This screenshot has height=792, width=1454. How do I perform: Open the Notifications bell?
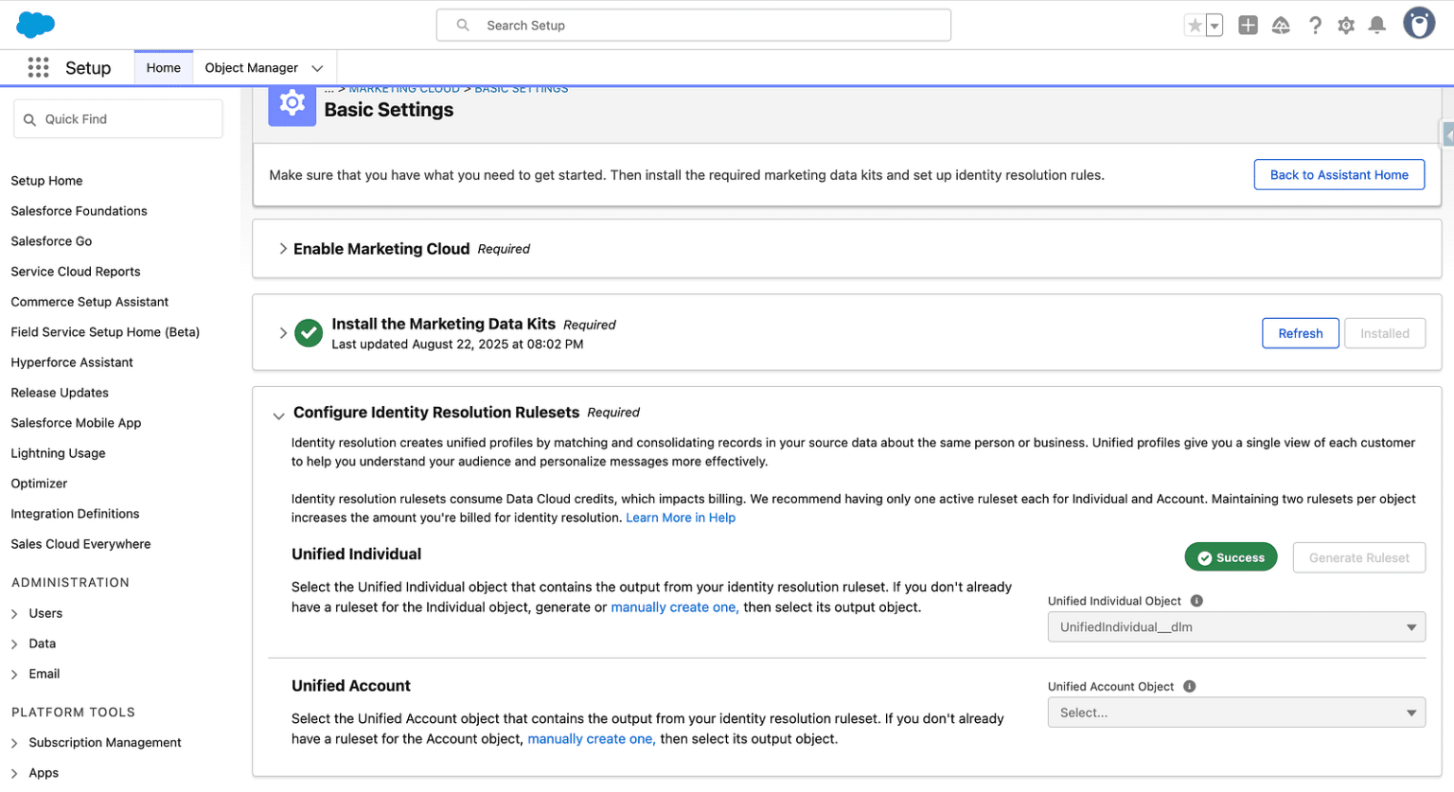pos(1377,26)
